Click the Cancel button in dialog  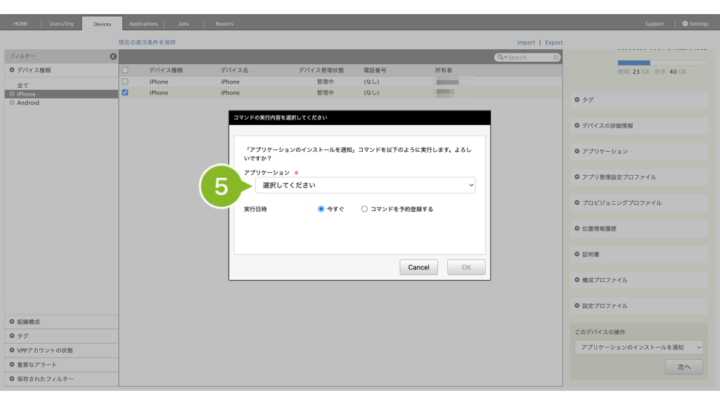click(x=418, y=267)
